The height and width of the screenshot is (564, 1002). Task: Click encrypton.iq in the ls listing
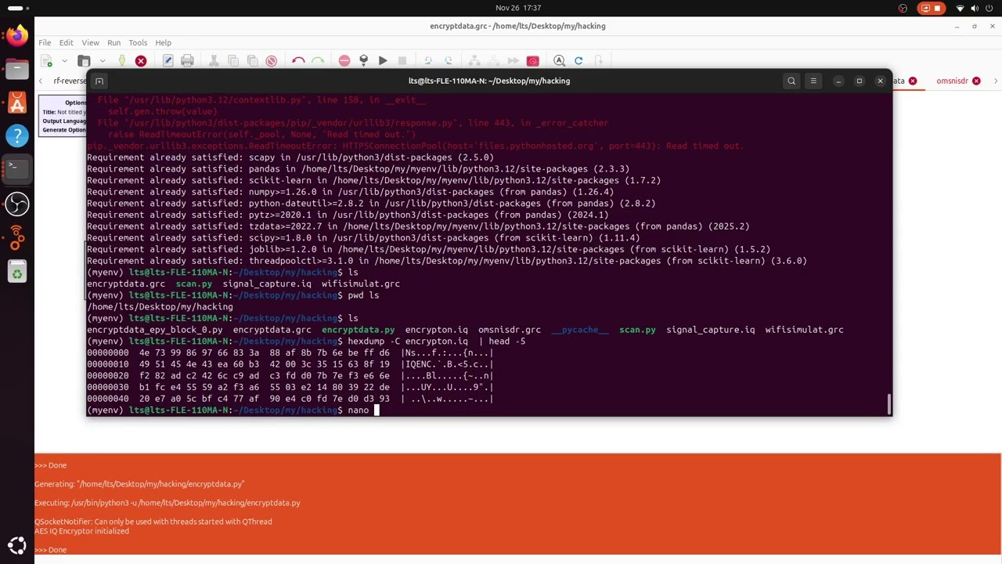pyautogui.click(x=436, y=330)
